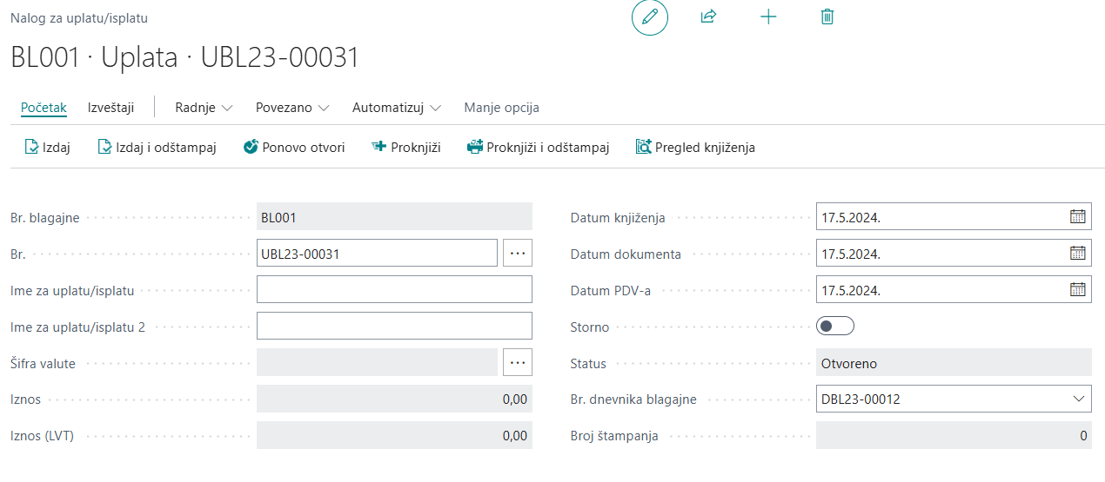Toggle the Storno switch

(x=835, y=327)
